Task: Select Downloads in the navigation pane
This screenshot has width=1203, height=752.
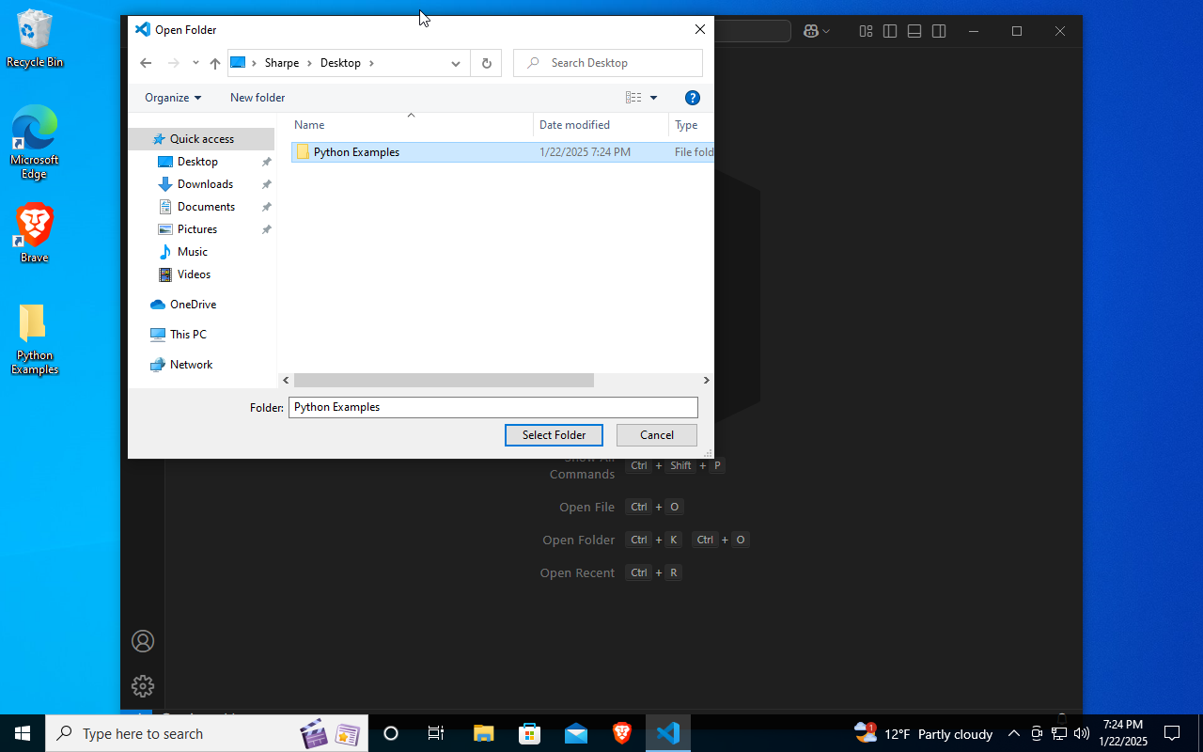Action: 205,184
